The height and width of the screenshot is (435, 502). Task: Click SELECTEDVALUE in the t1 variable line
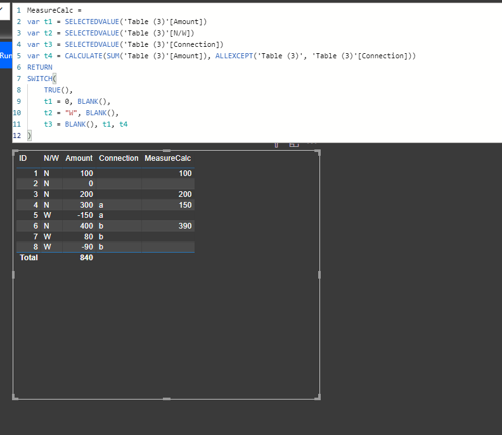(92, 22)
